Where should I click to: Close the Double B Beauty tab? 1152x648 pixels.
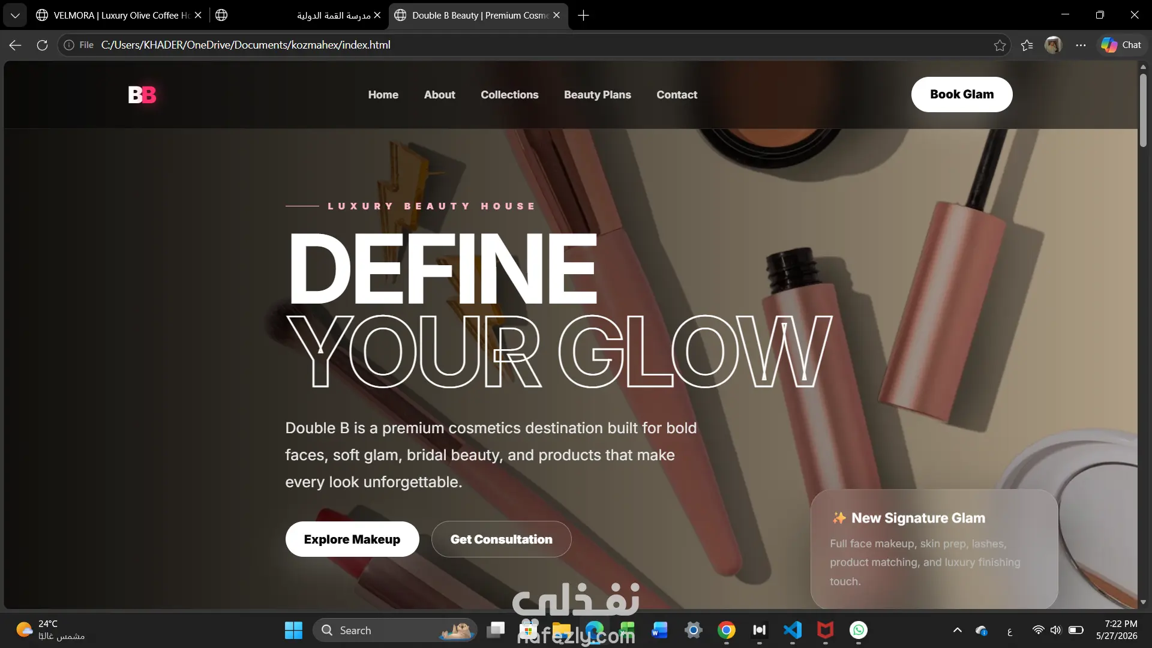[556, 16]
